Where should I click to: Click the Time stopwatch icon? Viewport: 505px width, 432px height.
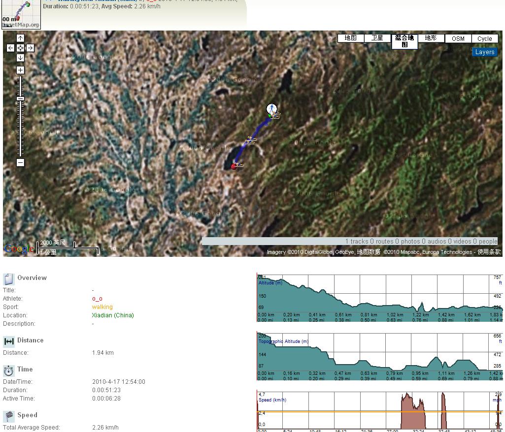click(9, 370)
